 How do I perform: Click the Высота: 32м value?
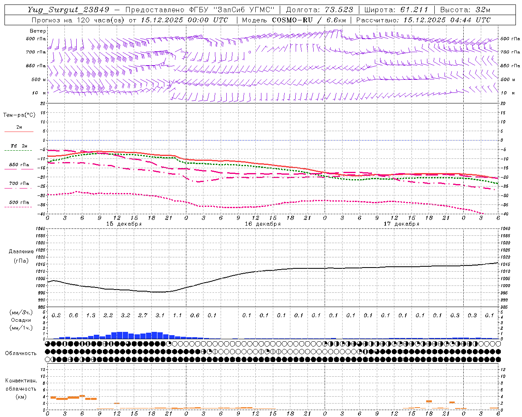coord(465,10)
